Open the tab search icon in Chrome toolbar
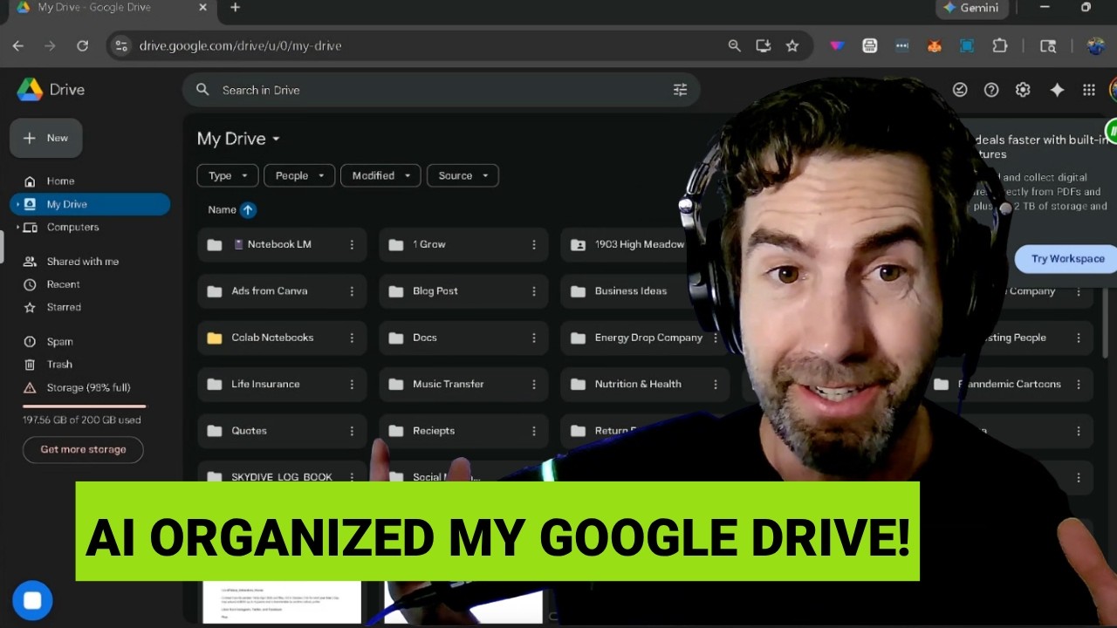This screenshot has height=628, width=1117. point(1048,46)
